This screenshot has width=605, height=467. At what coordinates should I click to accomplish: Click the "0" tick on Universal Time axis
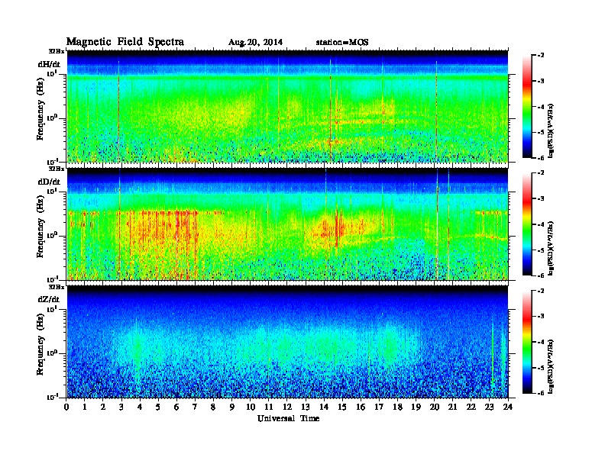pyautogui.click(x=67, y=407)
